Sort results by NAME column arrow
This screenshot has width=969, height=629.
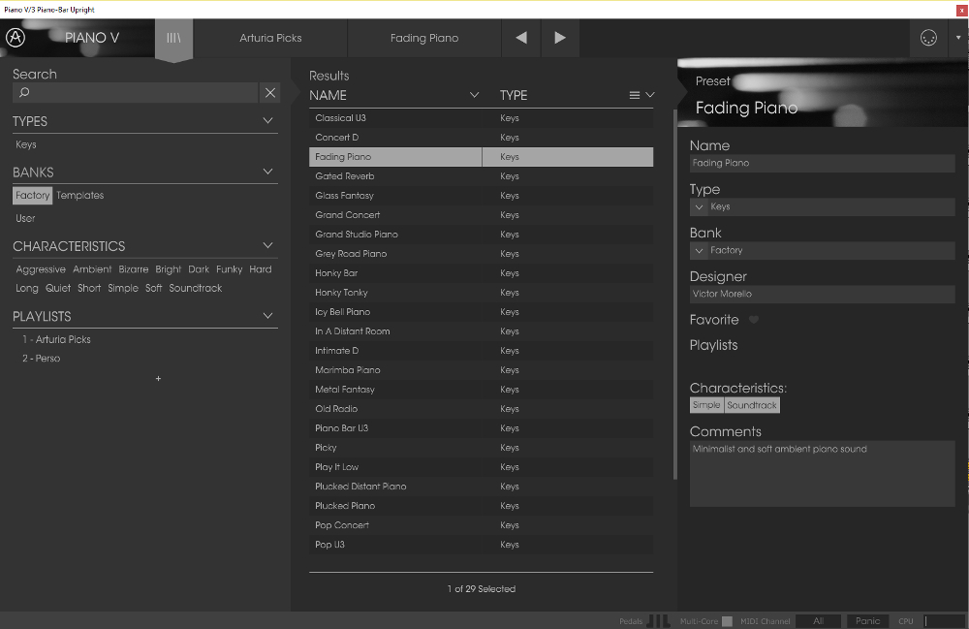pyautogui.click(x=474, y=95)
